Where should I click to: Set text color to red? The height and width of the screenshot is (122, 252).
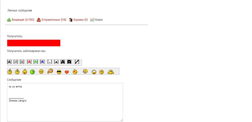point(29,62)
